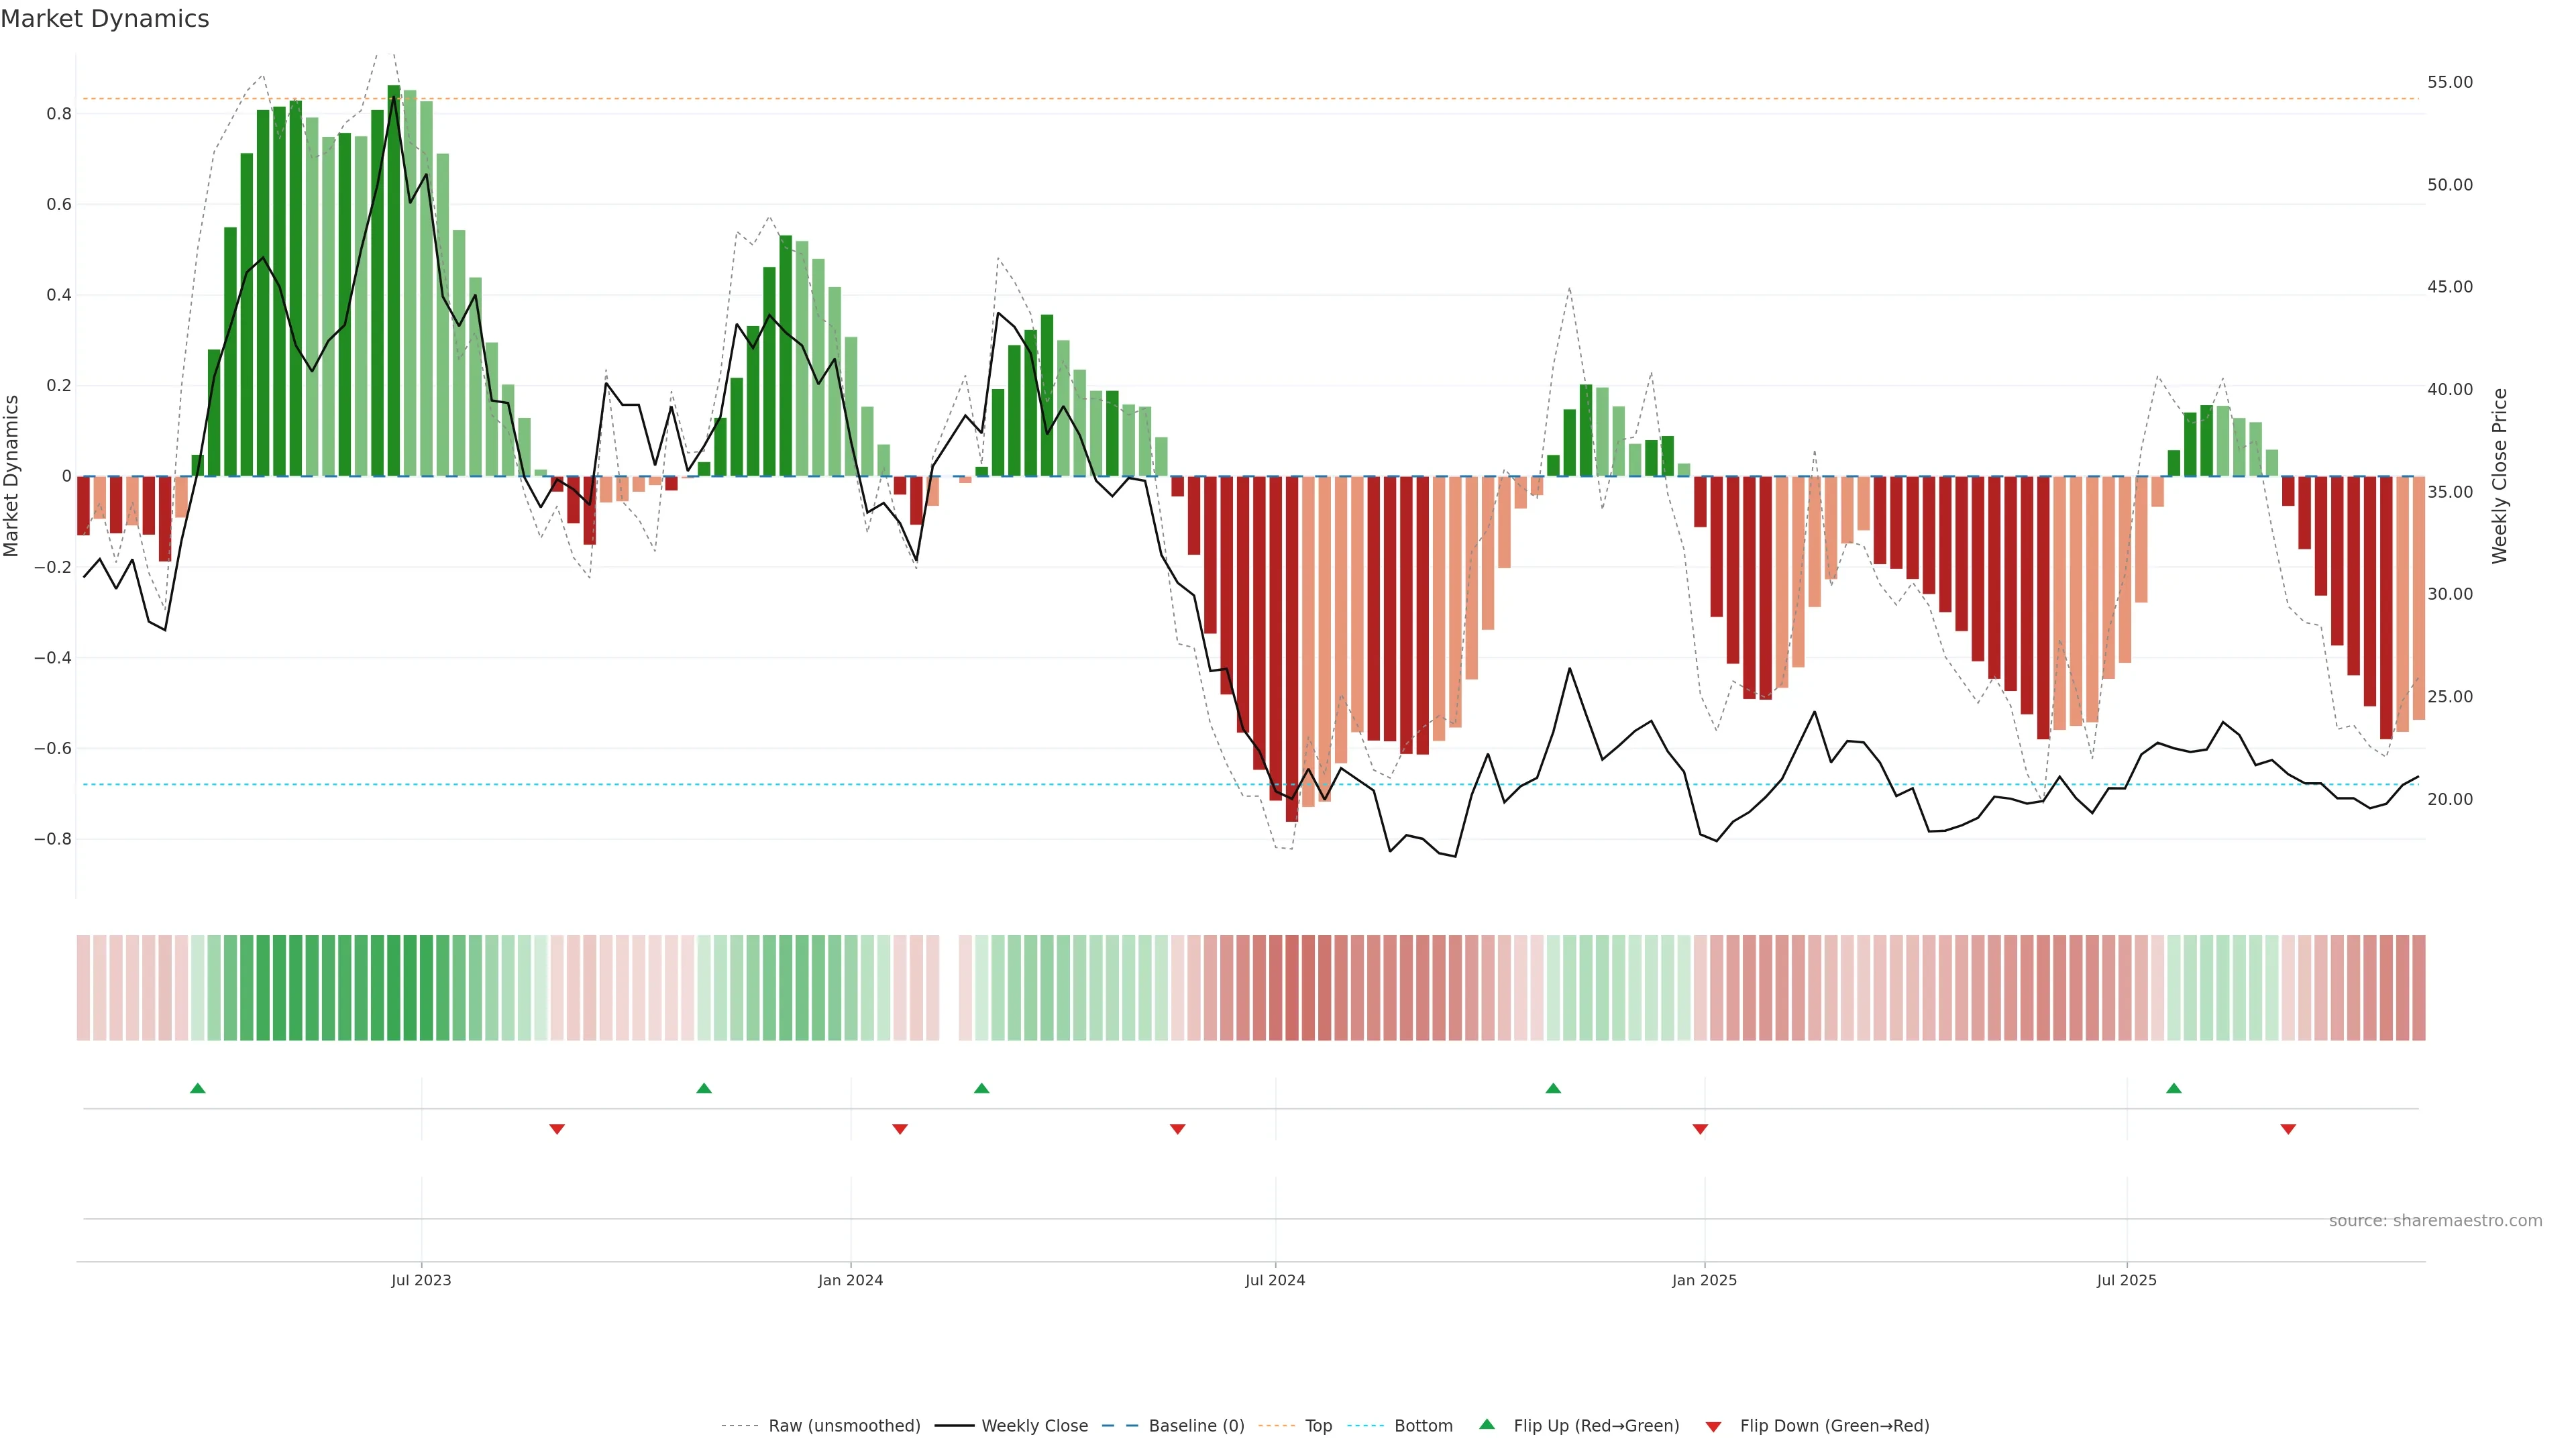Click the flip-up marker before Jan 2024
Viewport: 2576px width, 1449px height.
[x=704, y=1088]
